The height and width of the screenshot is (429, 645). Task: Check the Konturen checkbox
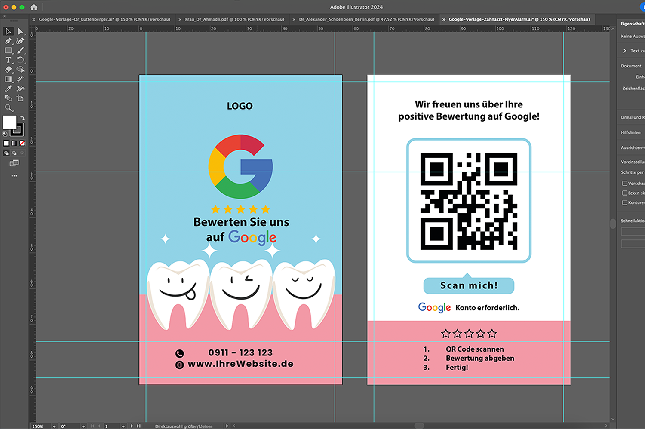[x=625, y=202]
